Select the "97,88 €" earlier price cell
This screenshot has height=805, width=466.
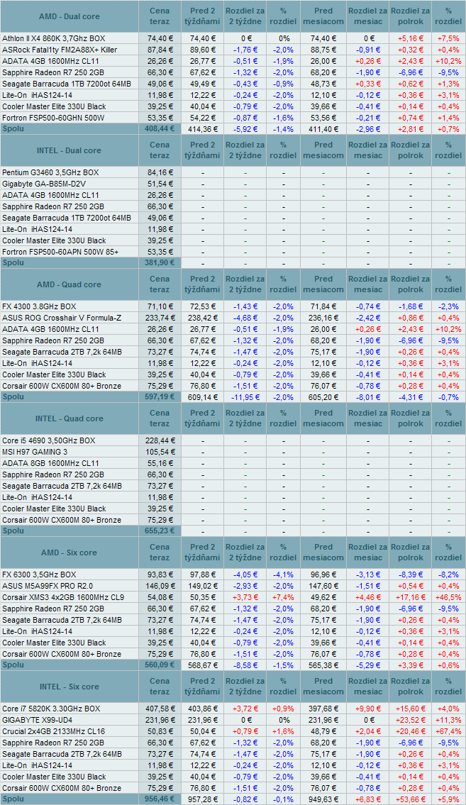click(204, 574)
